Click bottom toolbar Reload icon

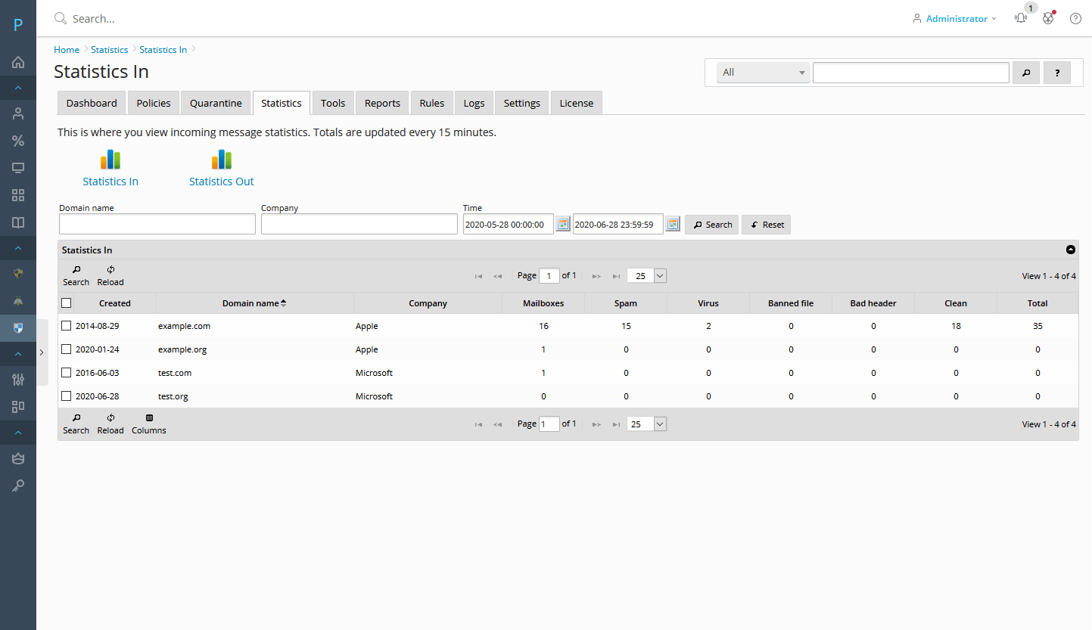tap(110, 418)
